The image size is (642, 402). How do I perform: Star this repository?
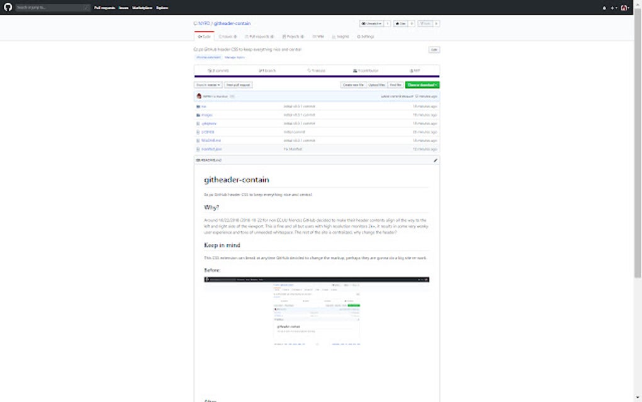click(x=402, y=23)
